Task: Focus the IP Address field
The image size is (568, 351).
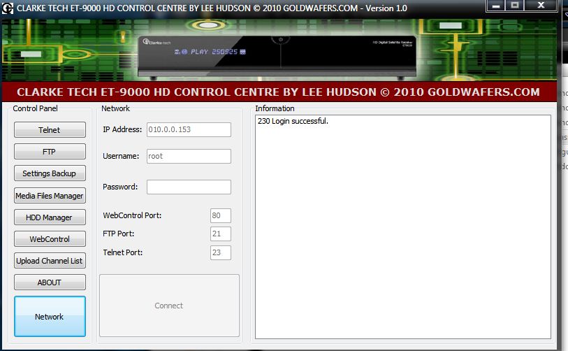Action: [189, 129]
